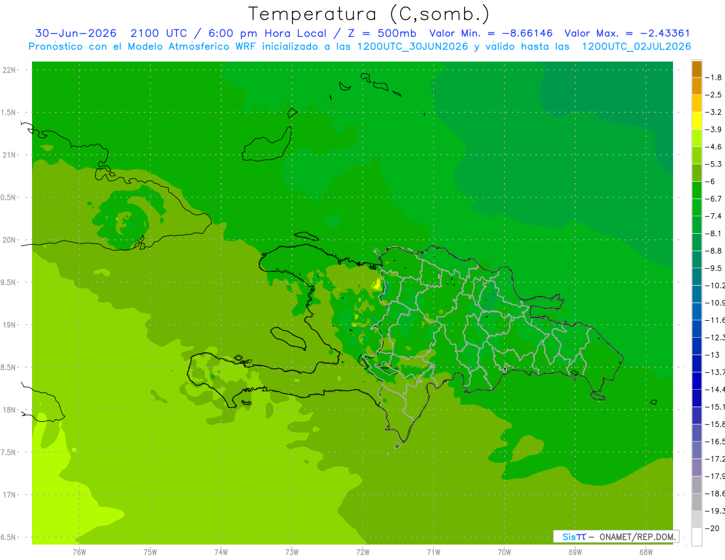Click "1200UTC_30JUN2026" initialization time text
This screenshot has width=725, height=560.
[413, 47]
